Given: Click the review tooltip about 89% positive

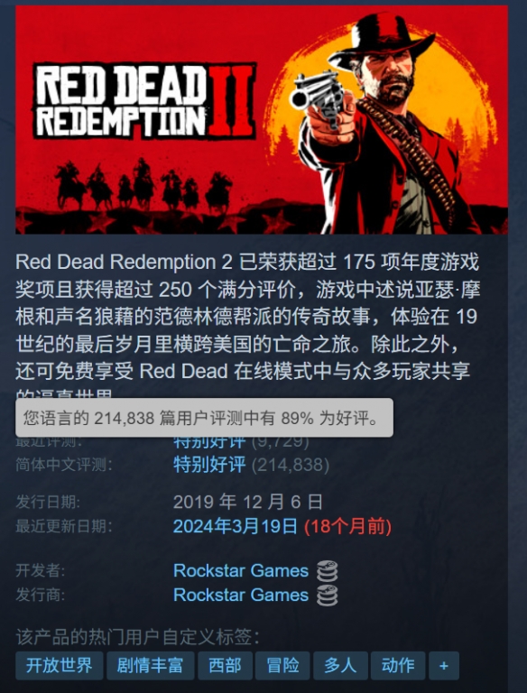Looking at the screenshot, I should [204, 418].
